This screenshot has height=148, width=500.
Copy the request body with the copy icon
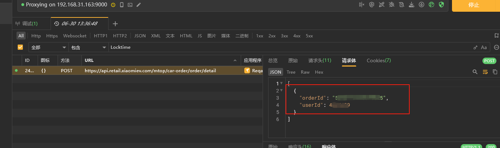pos(495,72)
